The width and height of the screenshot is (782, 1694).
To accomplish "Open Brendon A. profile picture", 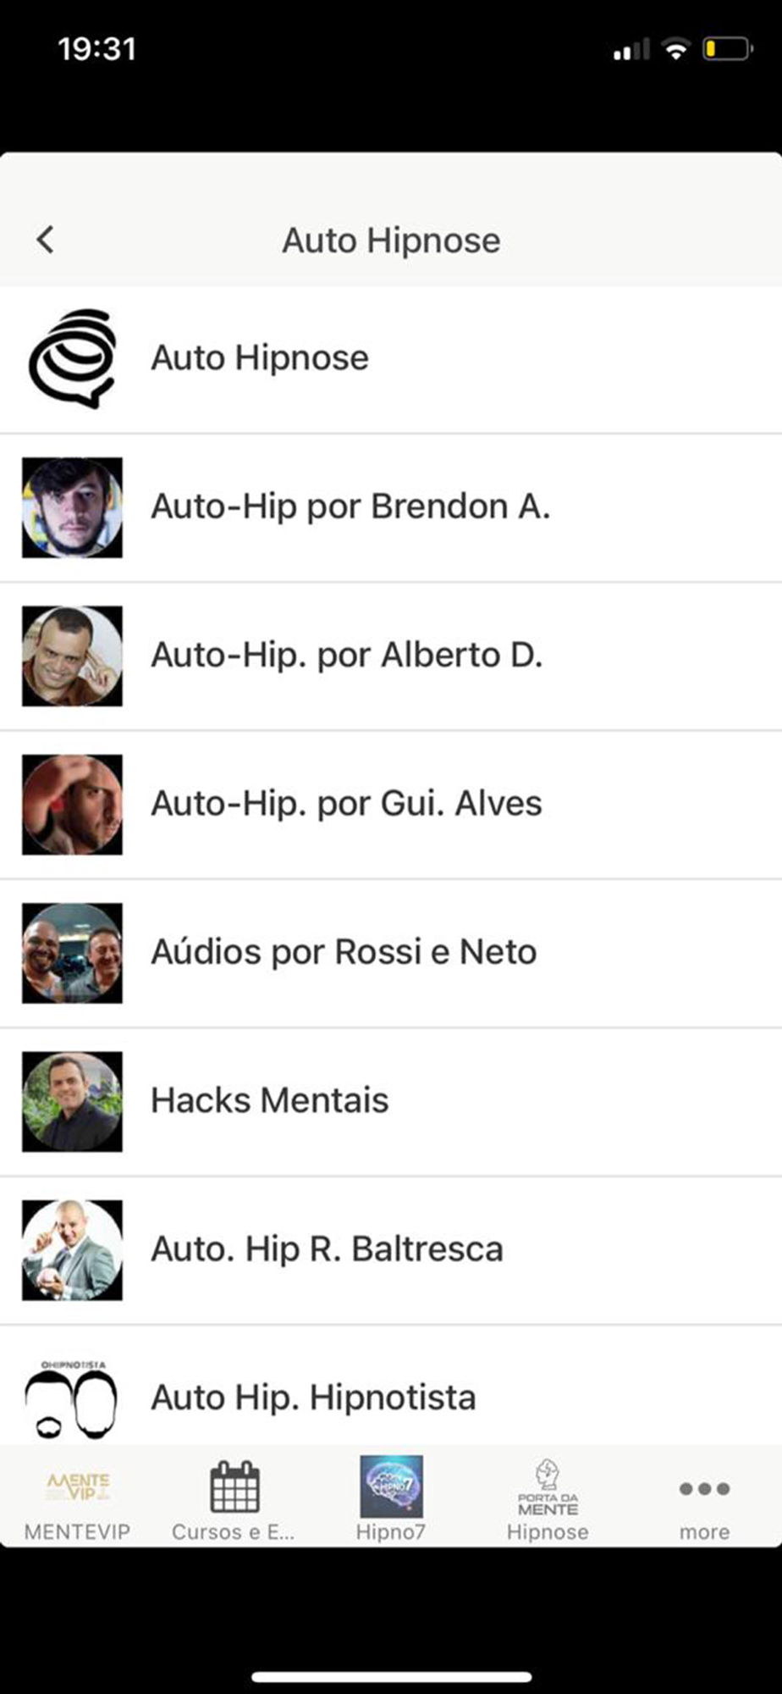I will (x=72, y=507).
